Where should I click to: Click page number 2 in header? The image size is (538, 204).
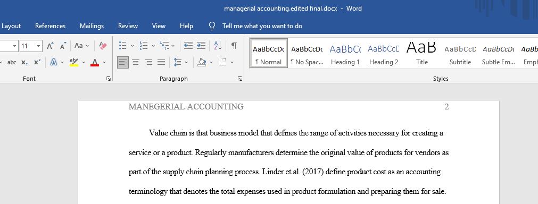446,107
